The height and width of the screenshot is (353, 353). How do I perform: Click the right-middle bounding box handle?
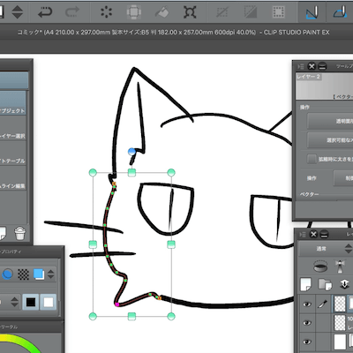pos(171,244)
